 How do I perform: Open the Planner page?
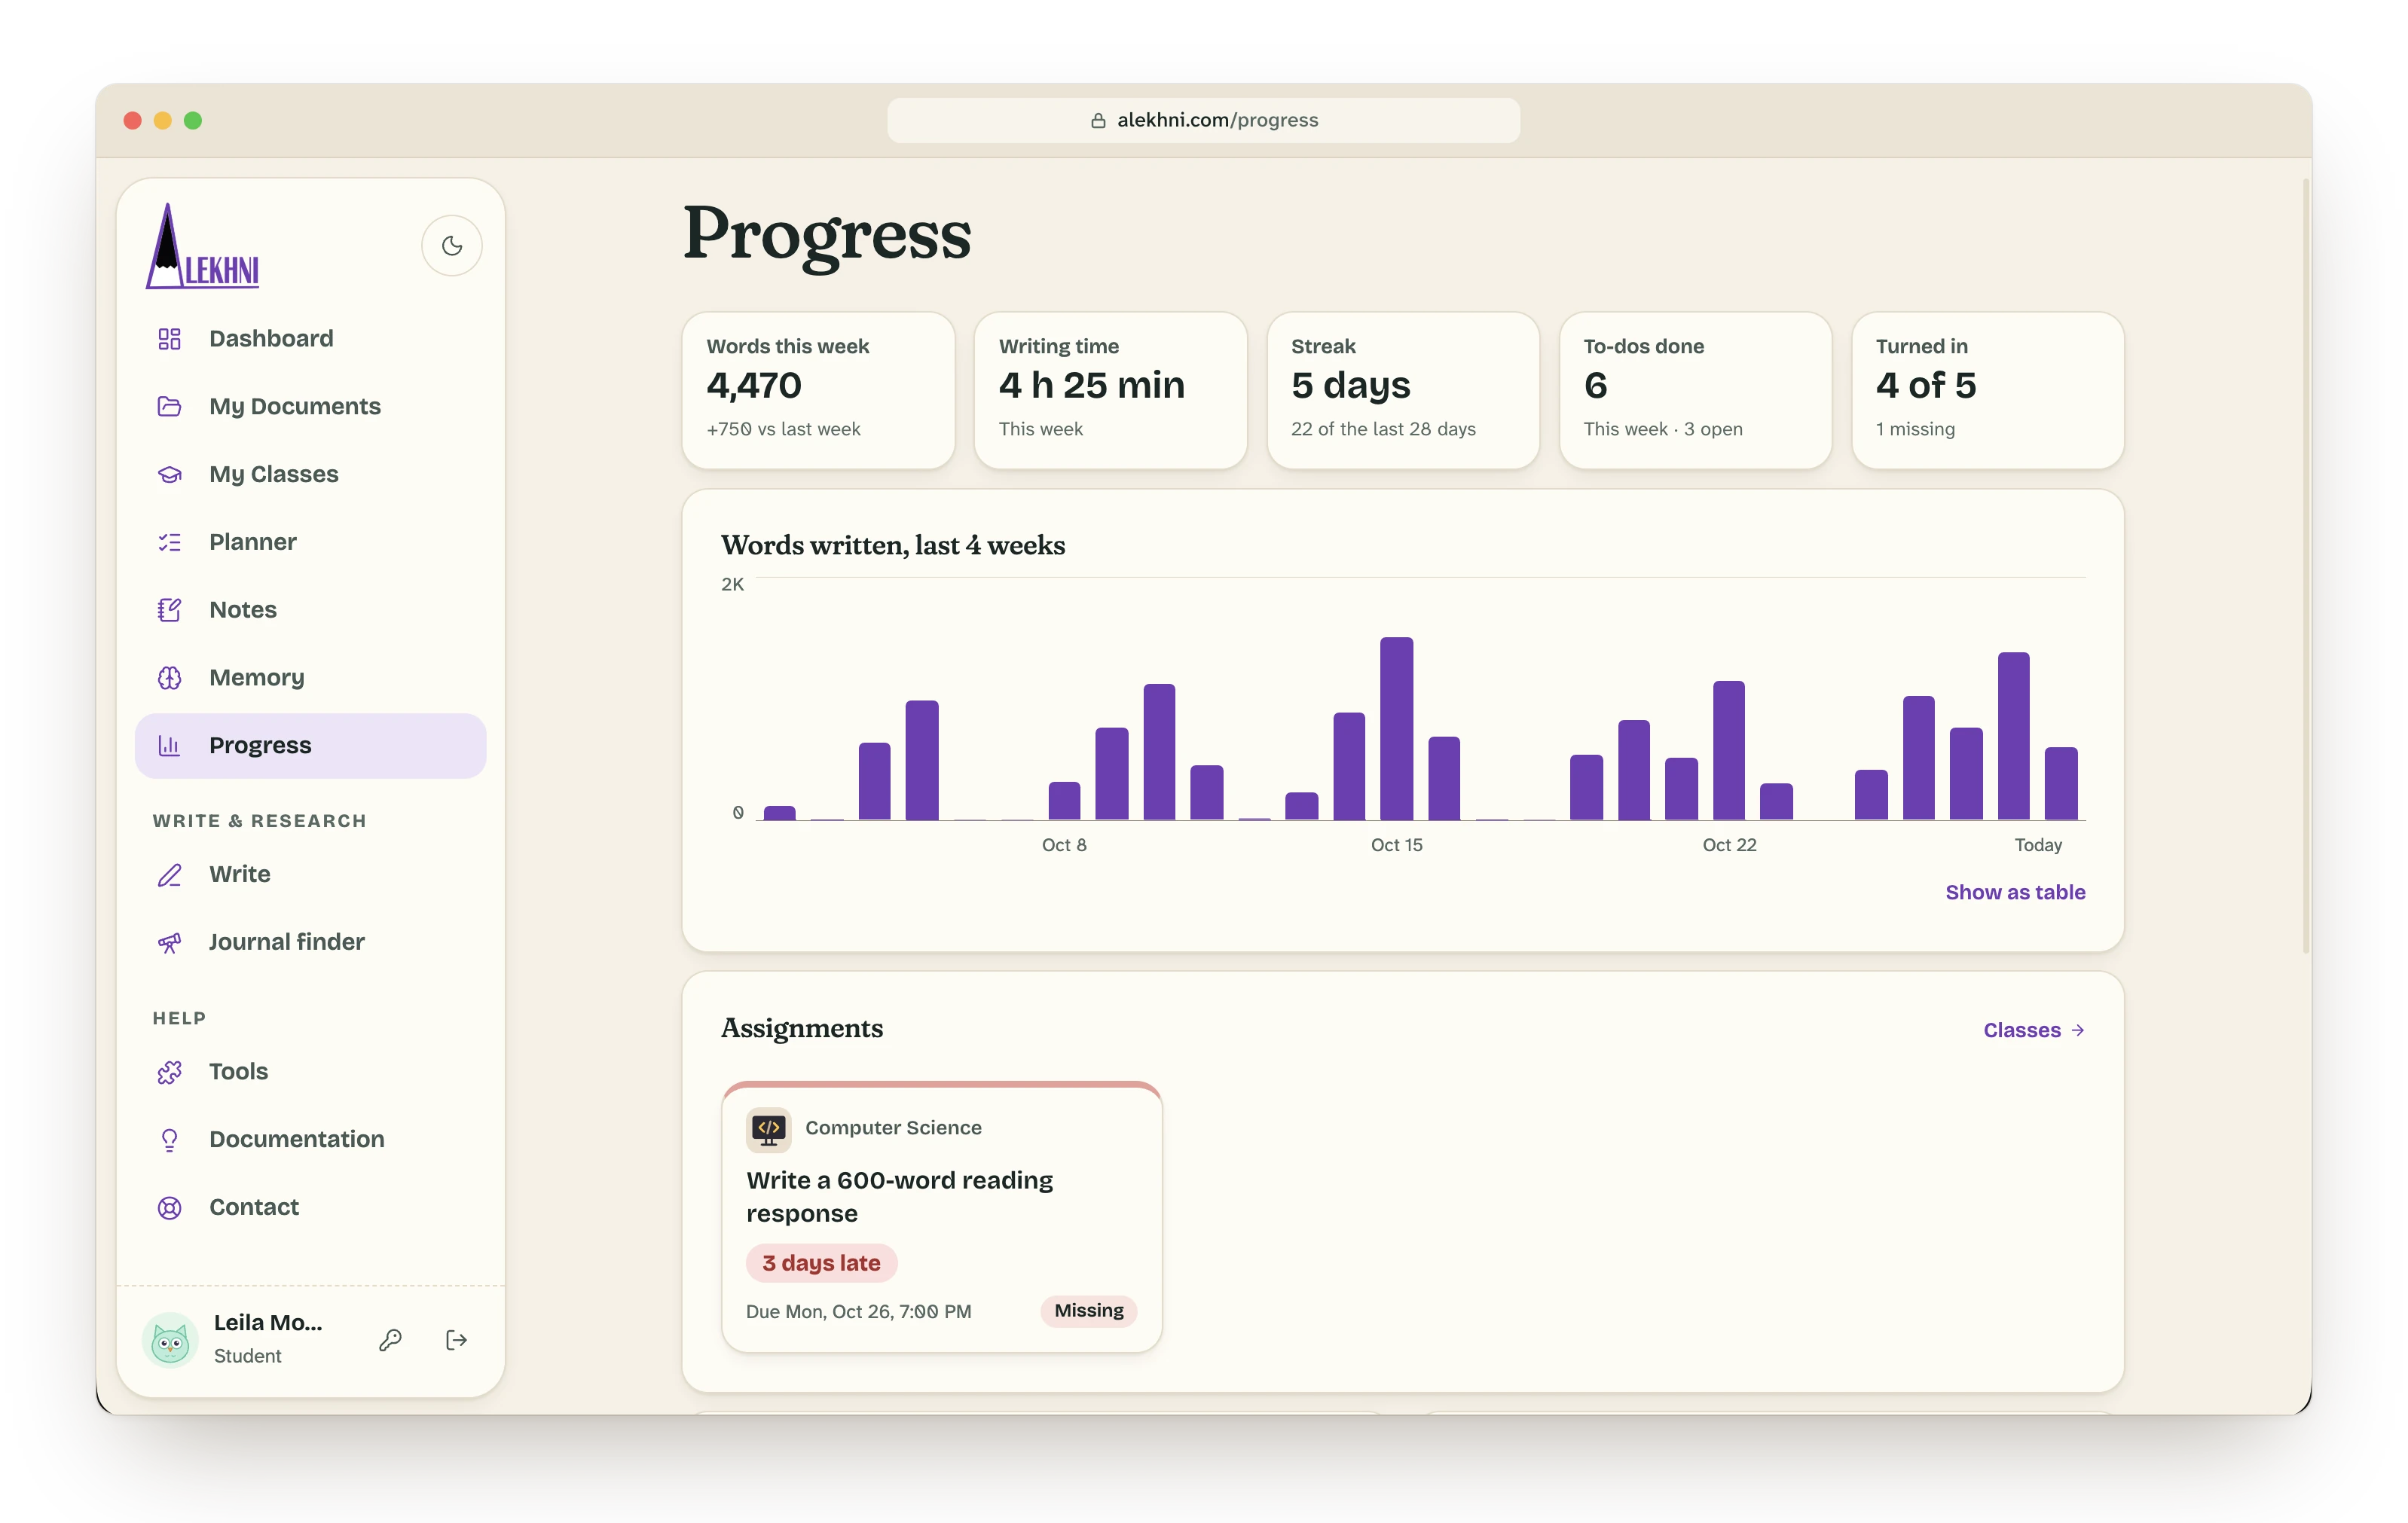pos(310,542)
